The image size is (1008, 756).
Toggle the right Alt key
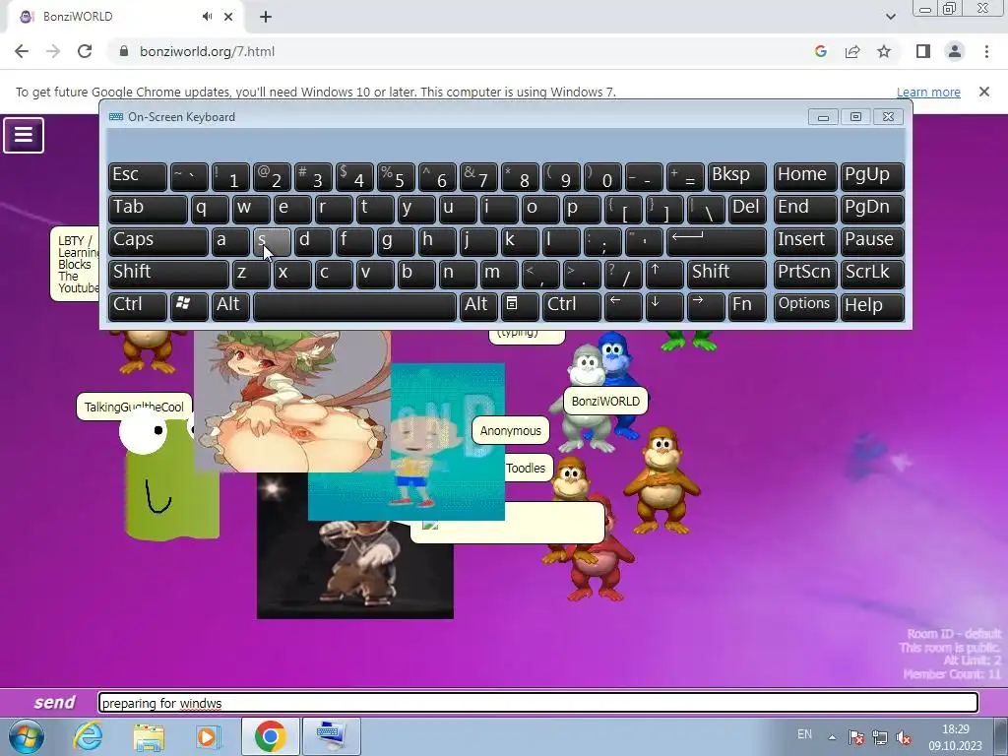[478, 305]
